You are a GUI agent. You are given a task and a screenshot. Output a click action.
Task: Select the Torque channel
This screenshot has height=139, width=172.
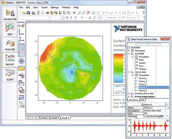click(x=142, y=69)
